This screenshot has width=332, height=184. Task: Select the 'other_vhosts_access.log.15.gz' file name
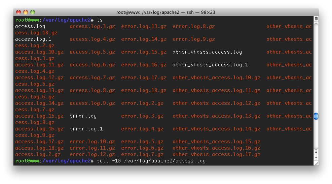pos(216,142)
